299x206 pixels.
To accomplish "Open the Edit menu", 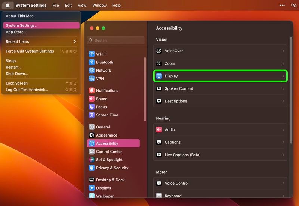I will [x=68, y=5].
